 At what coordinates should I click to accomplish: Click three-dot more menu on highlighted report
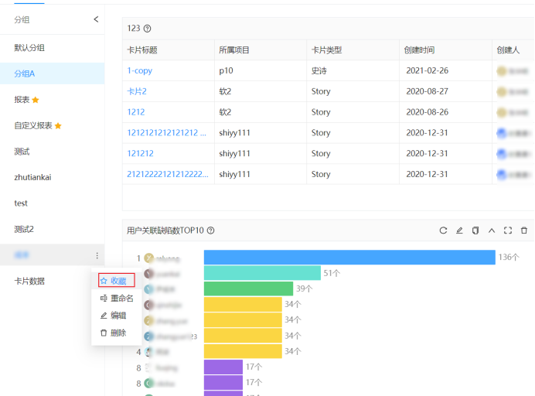point(97,255)
